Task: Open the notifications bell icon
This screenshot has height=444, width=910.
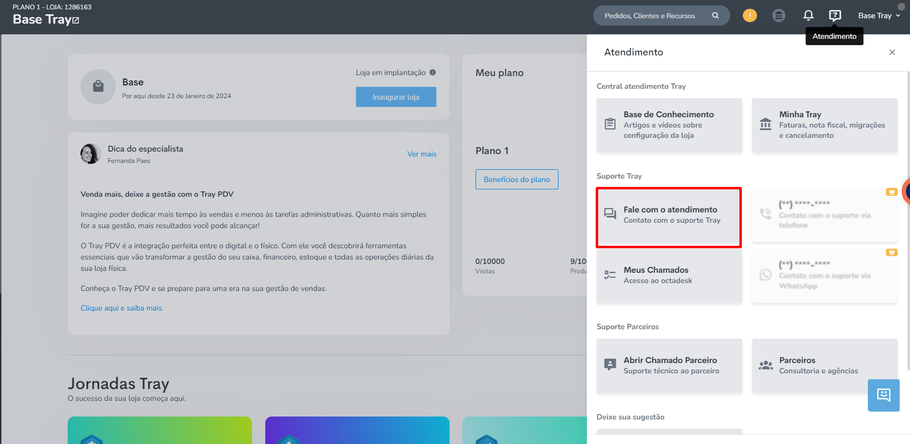Action: pyautogui.click(x=808, y=16)
